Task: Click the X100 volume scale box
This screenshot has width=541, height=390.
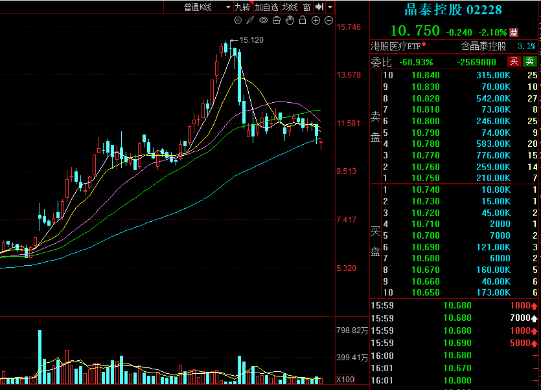Action: pyautogui.click(x=345, y=380)
